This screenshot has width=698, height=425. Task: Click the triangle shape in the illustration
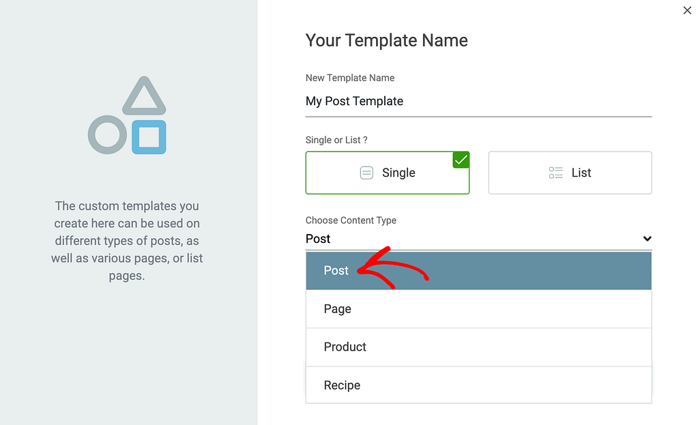click(144, 97)
